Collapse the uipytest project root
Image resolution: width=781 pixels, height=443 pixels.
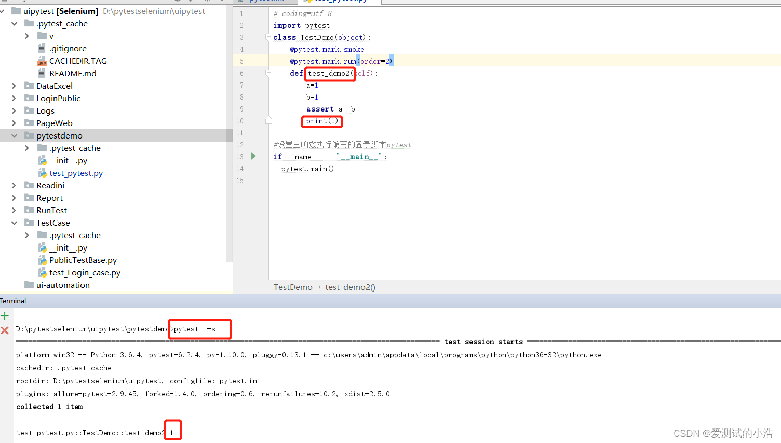[x=3, y=11]
